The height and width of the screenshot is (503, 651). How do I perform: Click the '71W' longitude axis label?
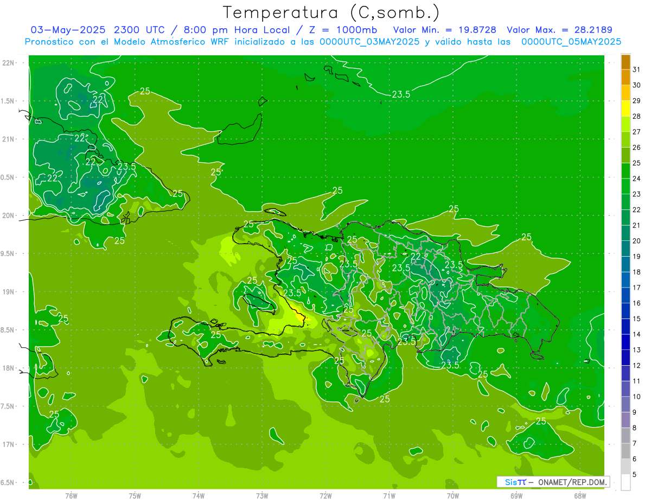tap(389, 495)
